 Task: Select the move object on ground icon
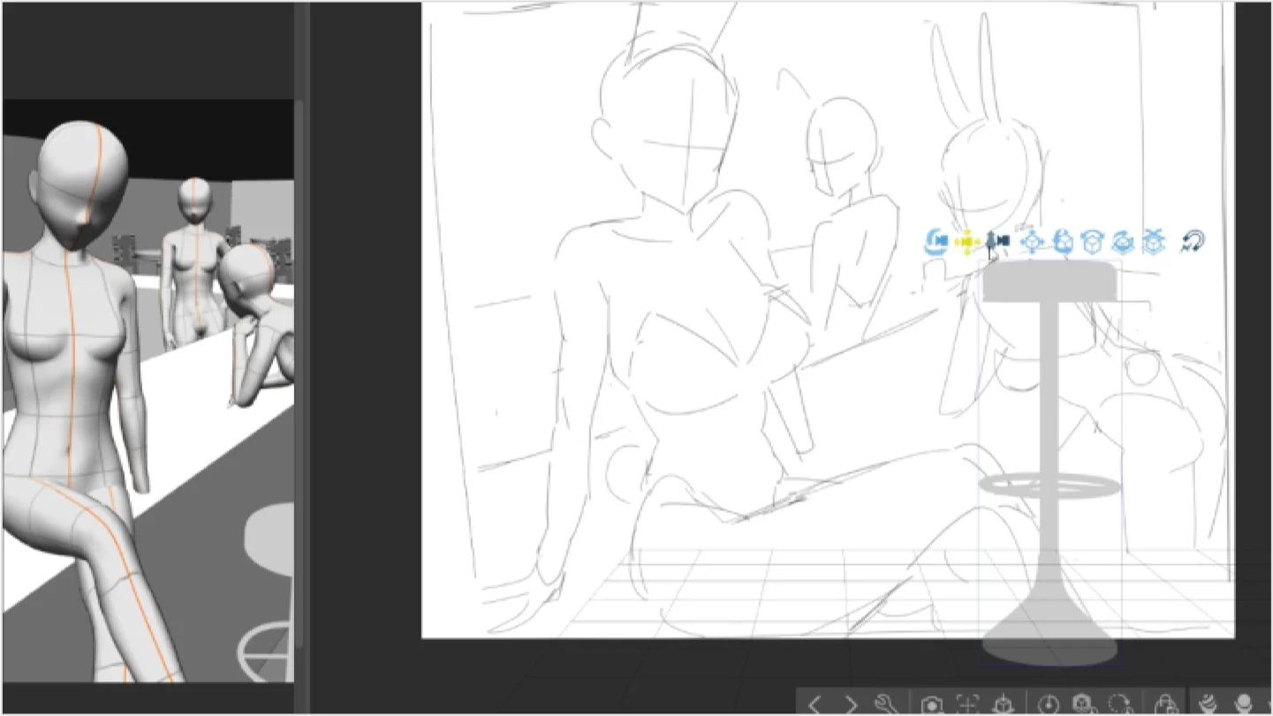pos(1154,241)
